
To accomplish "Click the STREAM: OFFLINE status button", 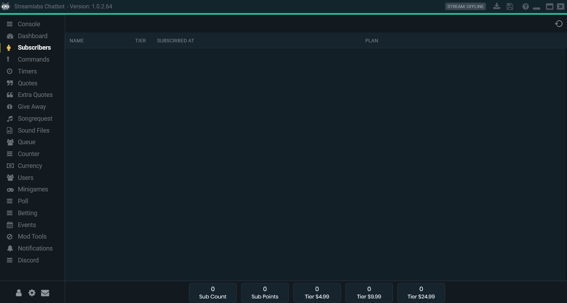I will click(465, 6).
